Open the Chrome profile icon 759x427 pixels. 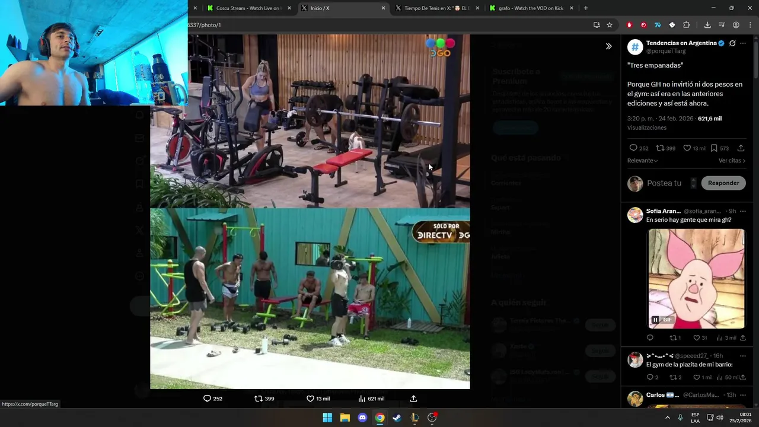(736, 25)
